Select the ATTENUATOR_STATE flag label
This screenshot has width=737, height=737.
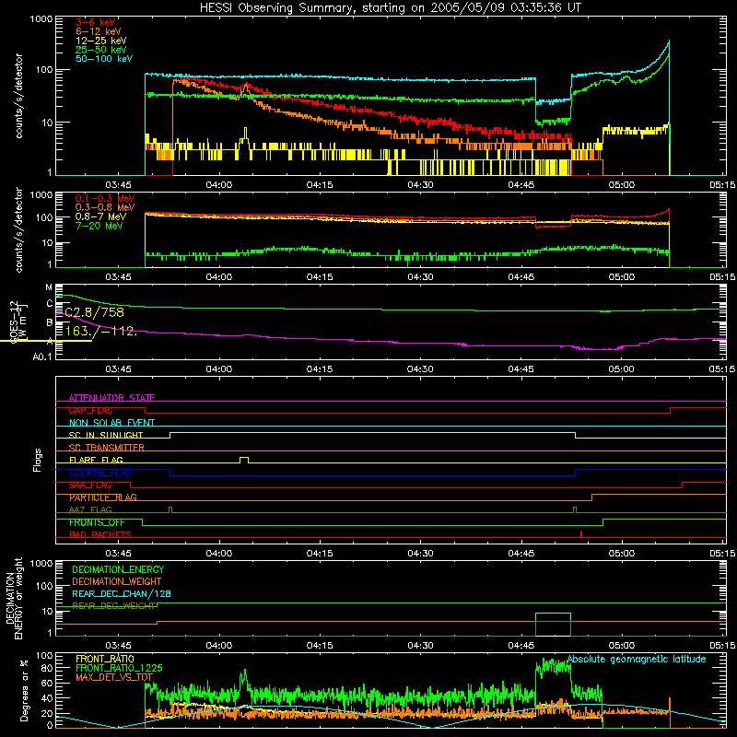111,398
